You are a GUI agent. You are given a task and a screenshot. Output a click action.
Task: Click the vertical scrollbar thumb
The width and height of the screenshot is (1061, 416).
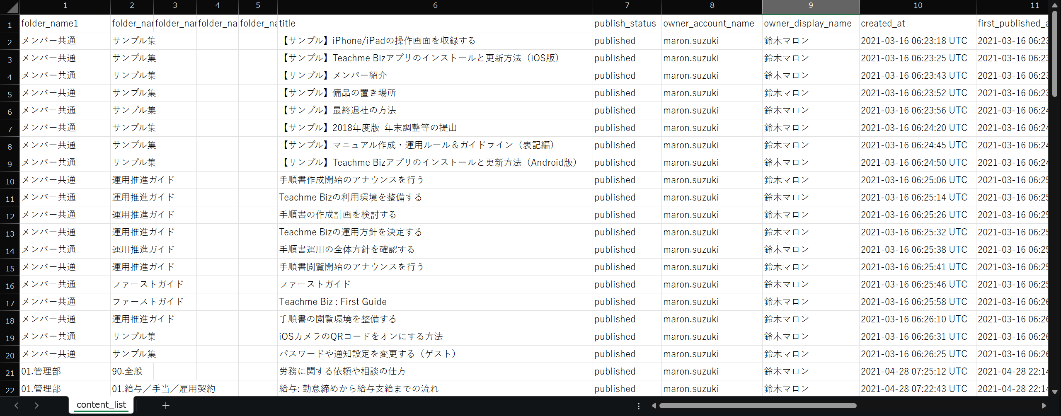point(1056,50)
